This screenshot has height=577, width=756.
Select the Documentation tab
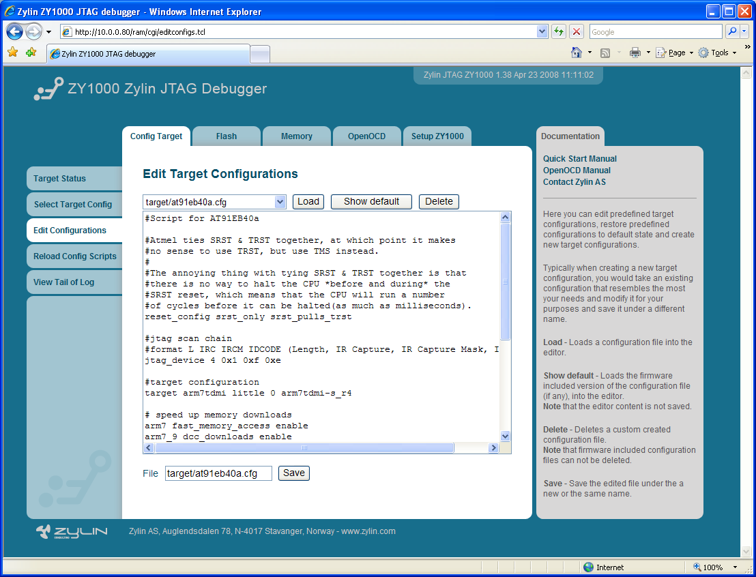click(x=570, y=136)
